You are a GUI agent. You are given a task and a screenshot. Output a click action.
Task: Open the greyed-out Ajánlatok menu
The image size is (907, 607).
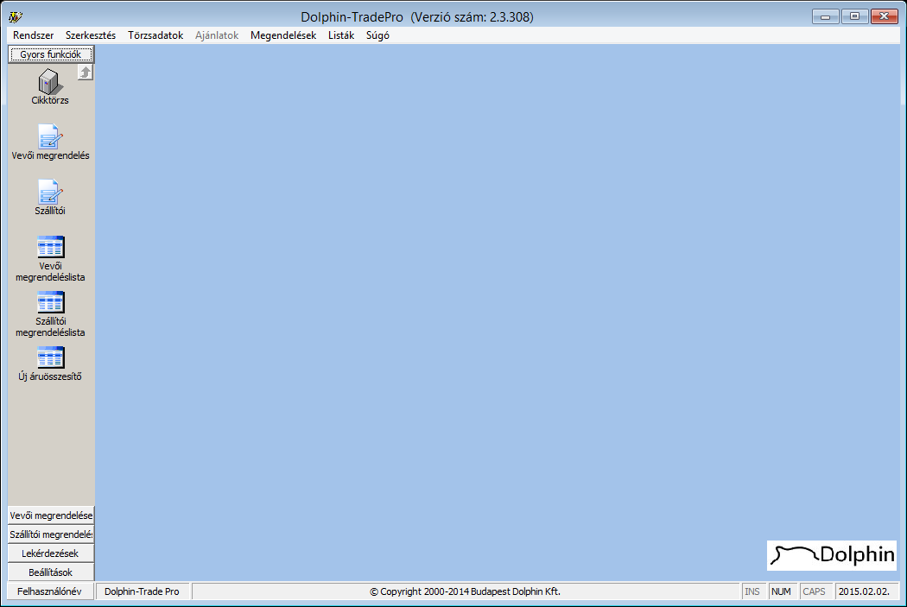point(217,35)
